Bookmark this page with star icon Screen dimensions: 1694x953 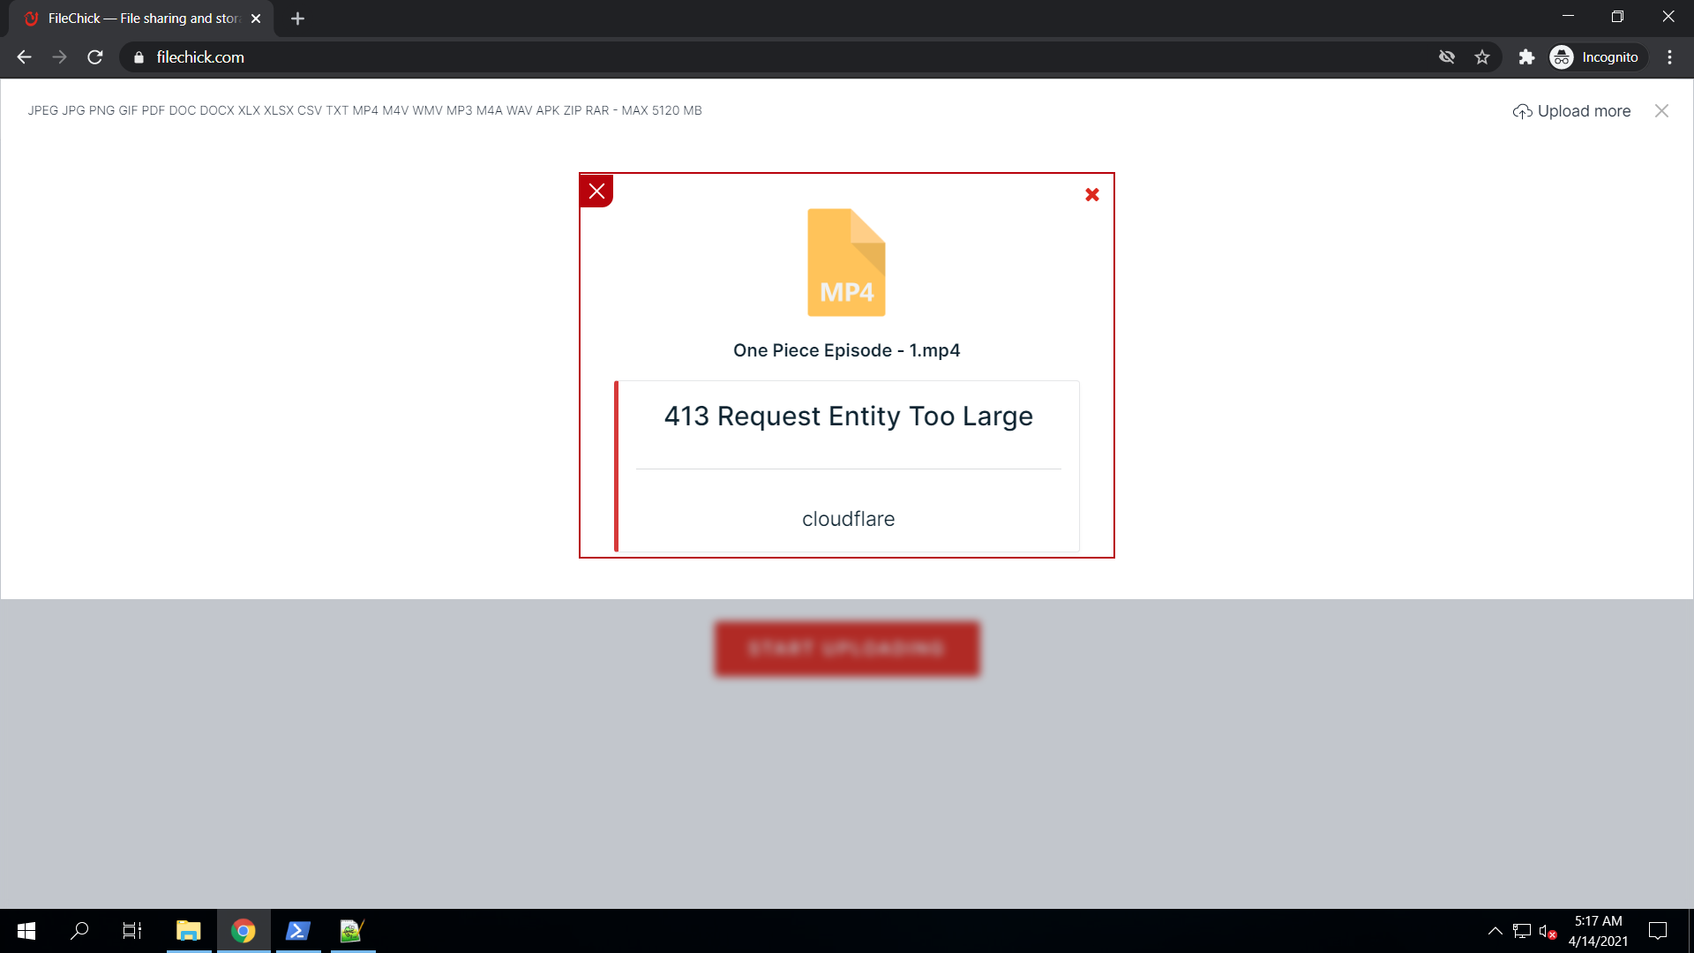pos(1482,57)
